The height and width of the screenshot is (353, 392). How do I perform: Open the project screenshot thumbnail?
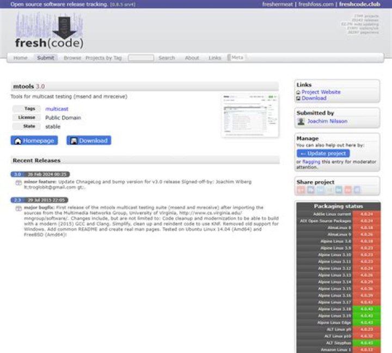click(250, 115)
